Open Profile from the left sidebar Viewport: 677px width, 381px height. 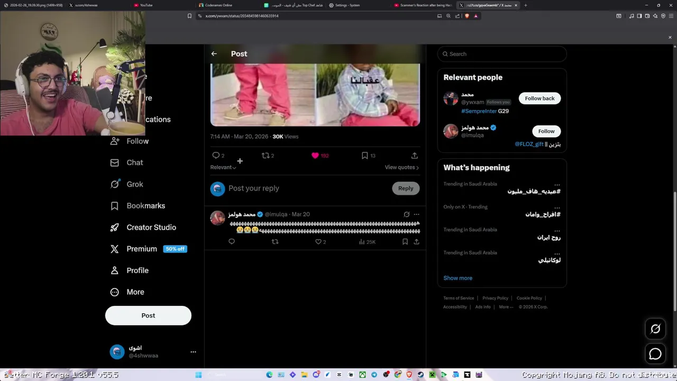pyautogui.click(x=130, y=270)
